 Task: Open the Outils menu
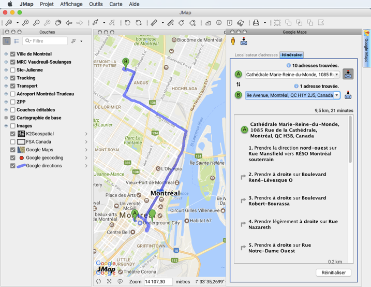[96, 4]
